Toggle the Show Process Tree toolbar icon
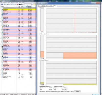Viewport: 102px width, 95px height. [9, 4]
